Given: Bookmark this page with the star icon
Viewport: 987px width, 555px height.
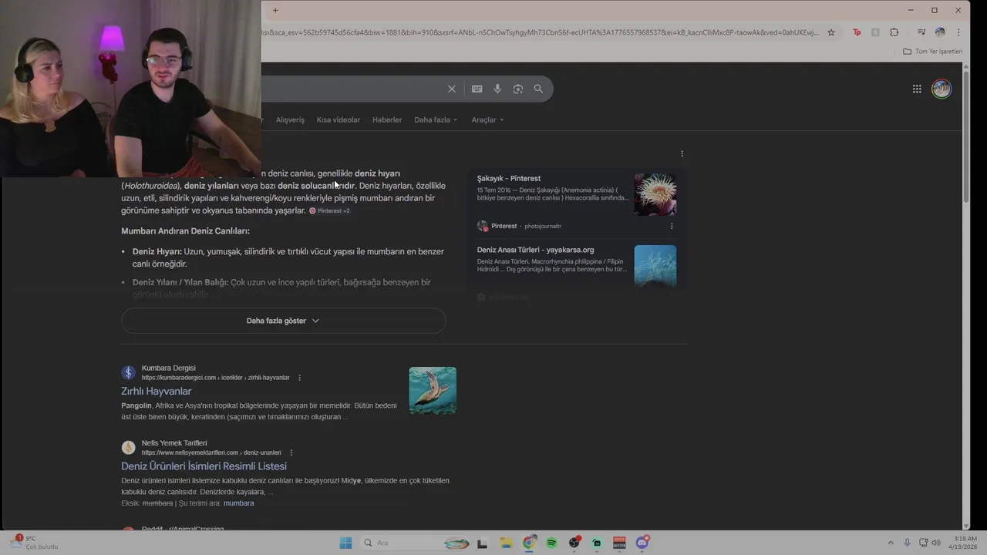Looking at the screenshot, I should coord(831,32).
